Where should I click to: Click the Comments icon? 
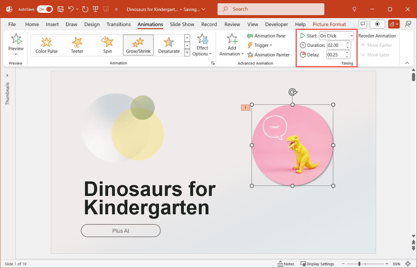[x=363, y=24]
